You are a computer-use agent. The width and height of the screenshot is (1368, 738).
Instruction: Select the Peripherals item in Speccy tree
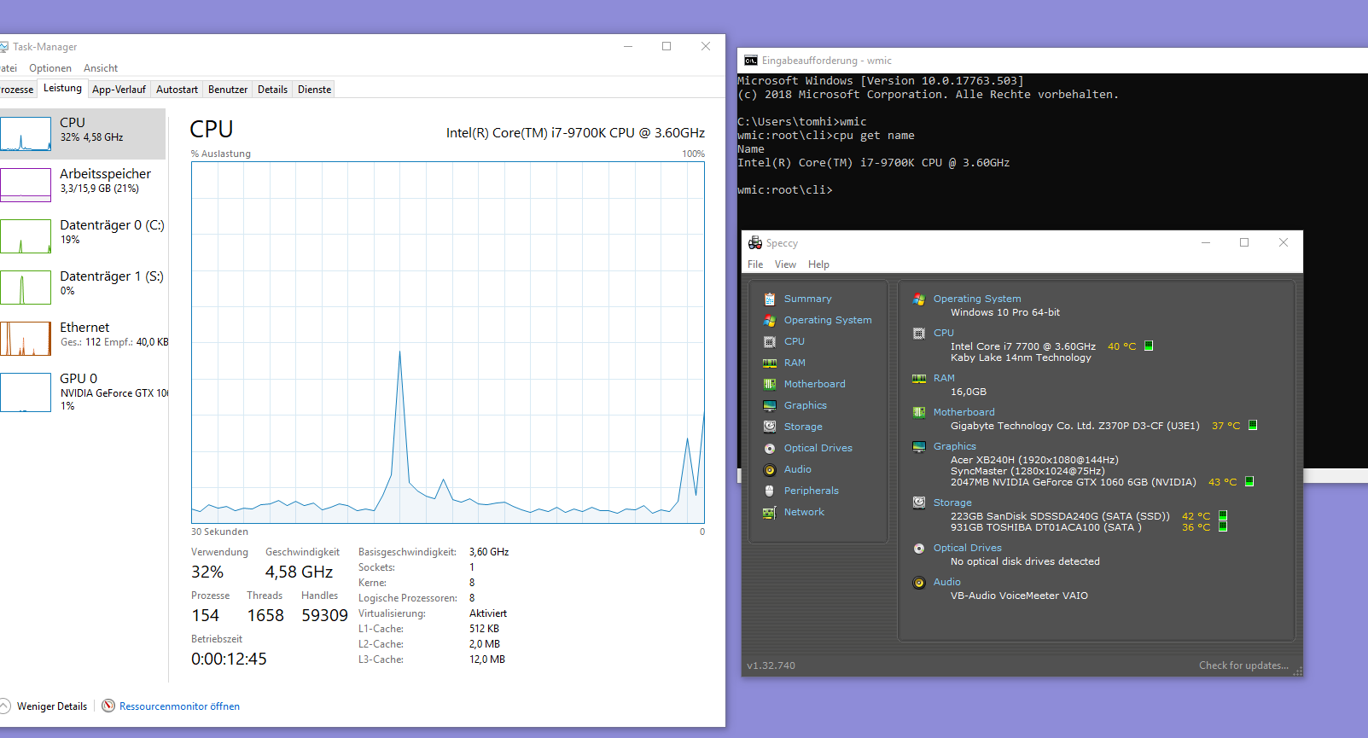pos(811,491)
